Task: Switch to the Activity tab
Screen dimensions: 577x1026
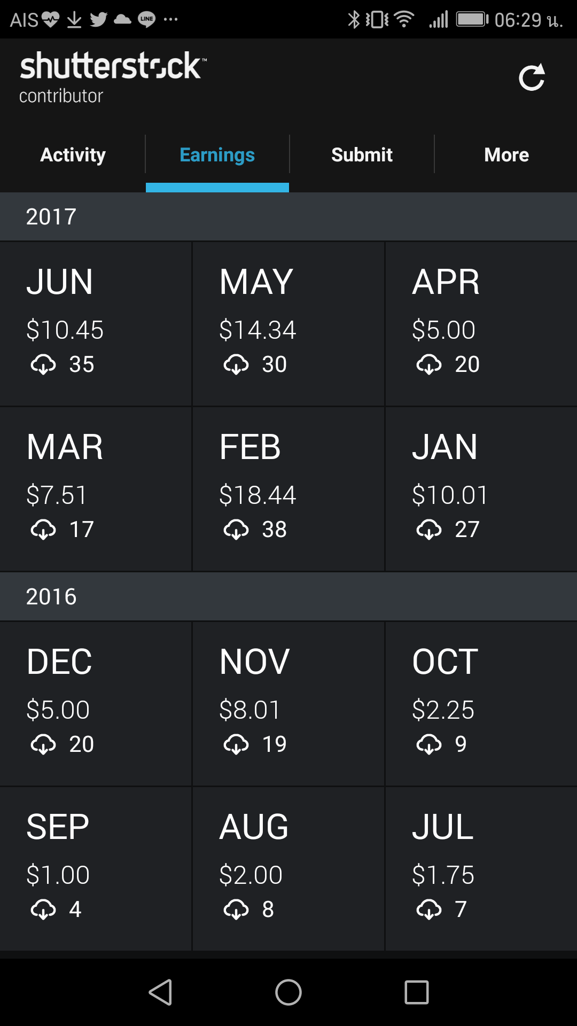Action: pyautogui.click(x=73, y=155)
